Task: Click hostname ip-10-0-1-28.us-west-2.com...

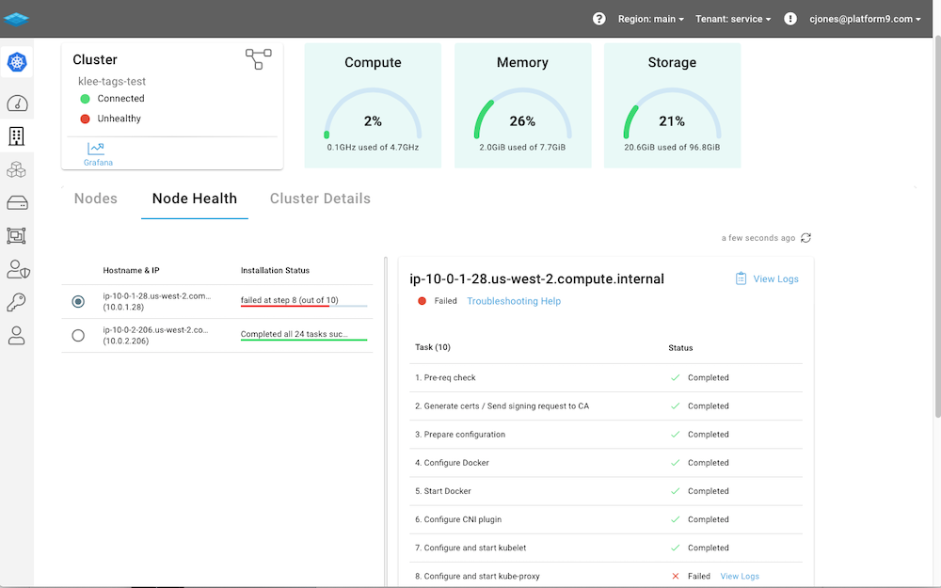Action: click(156, 295)
